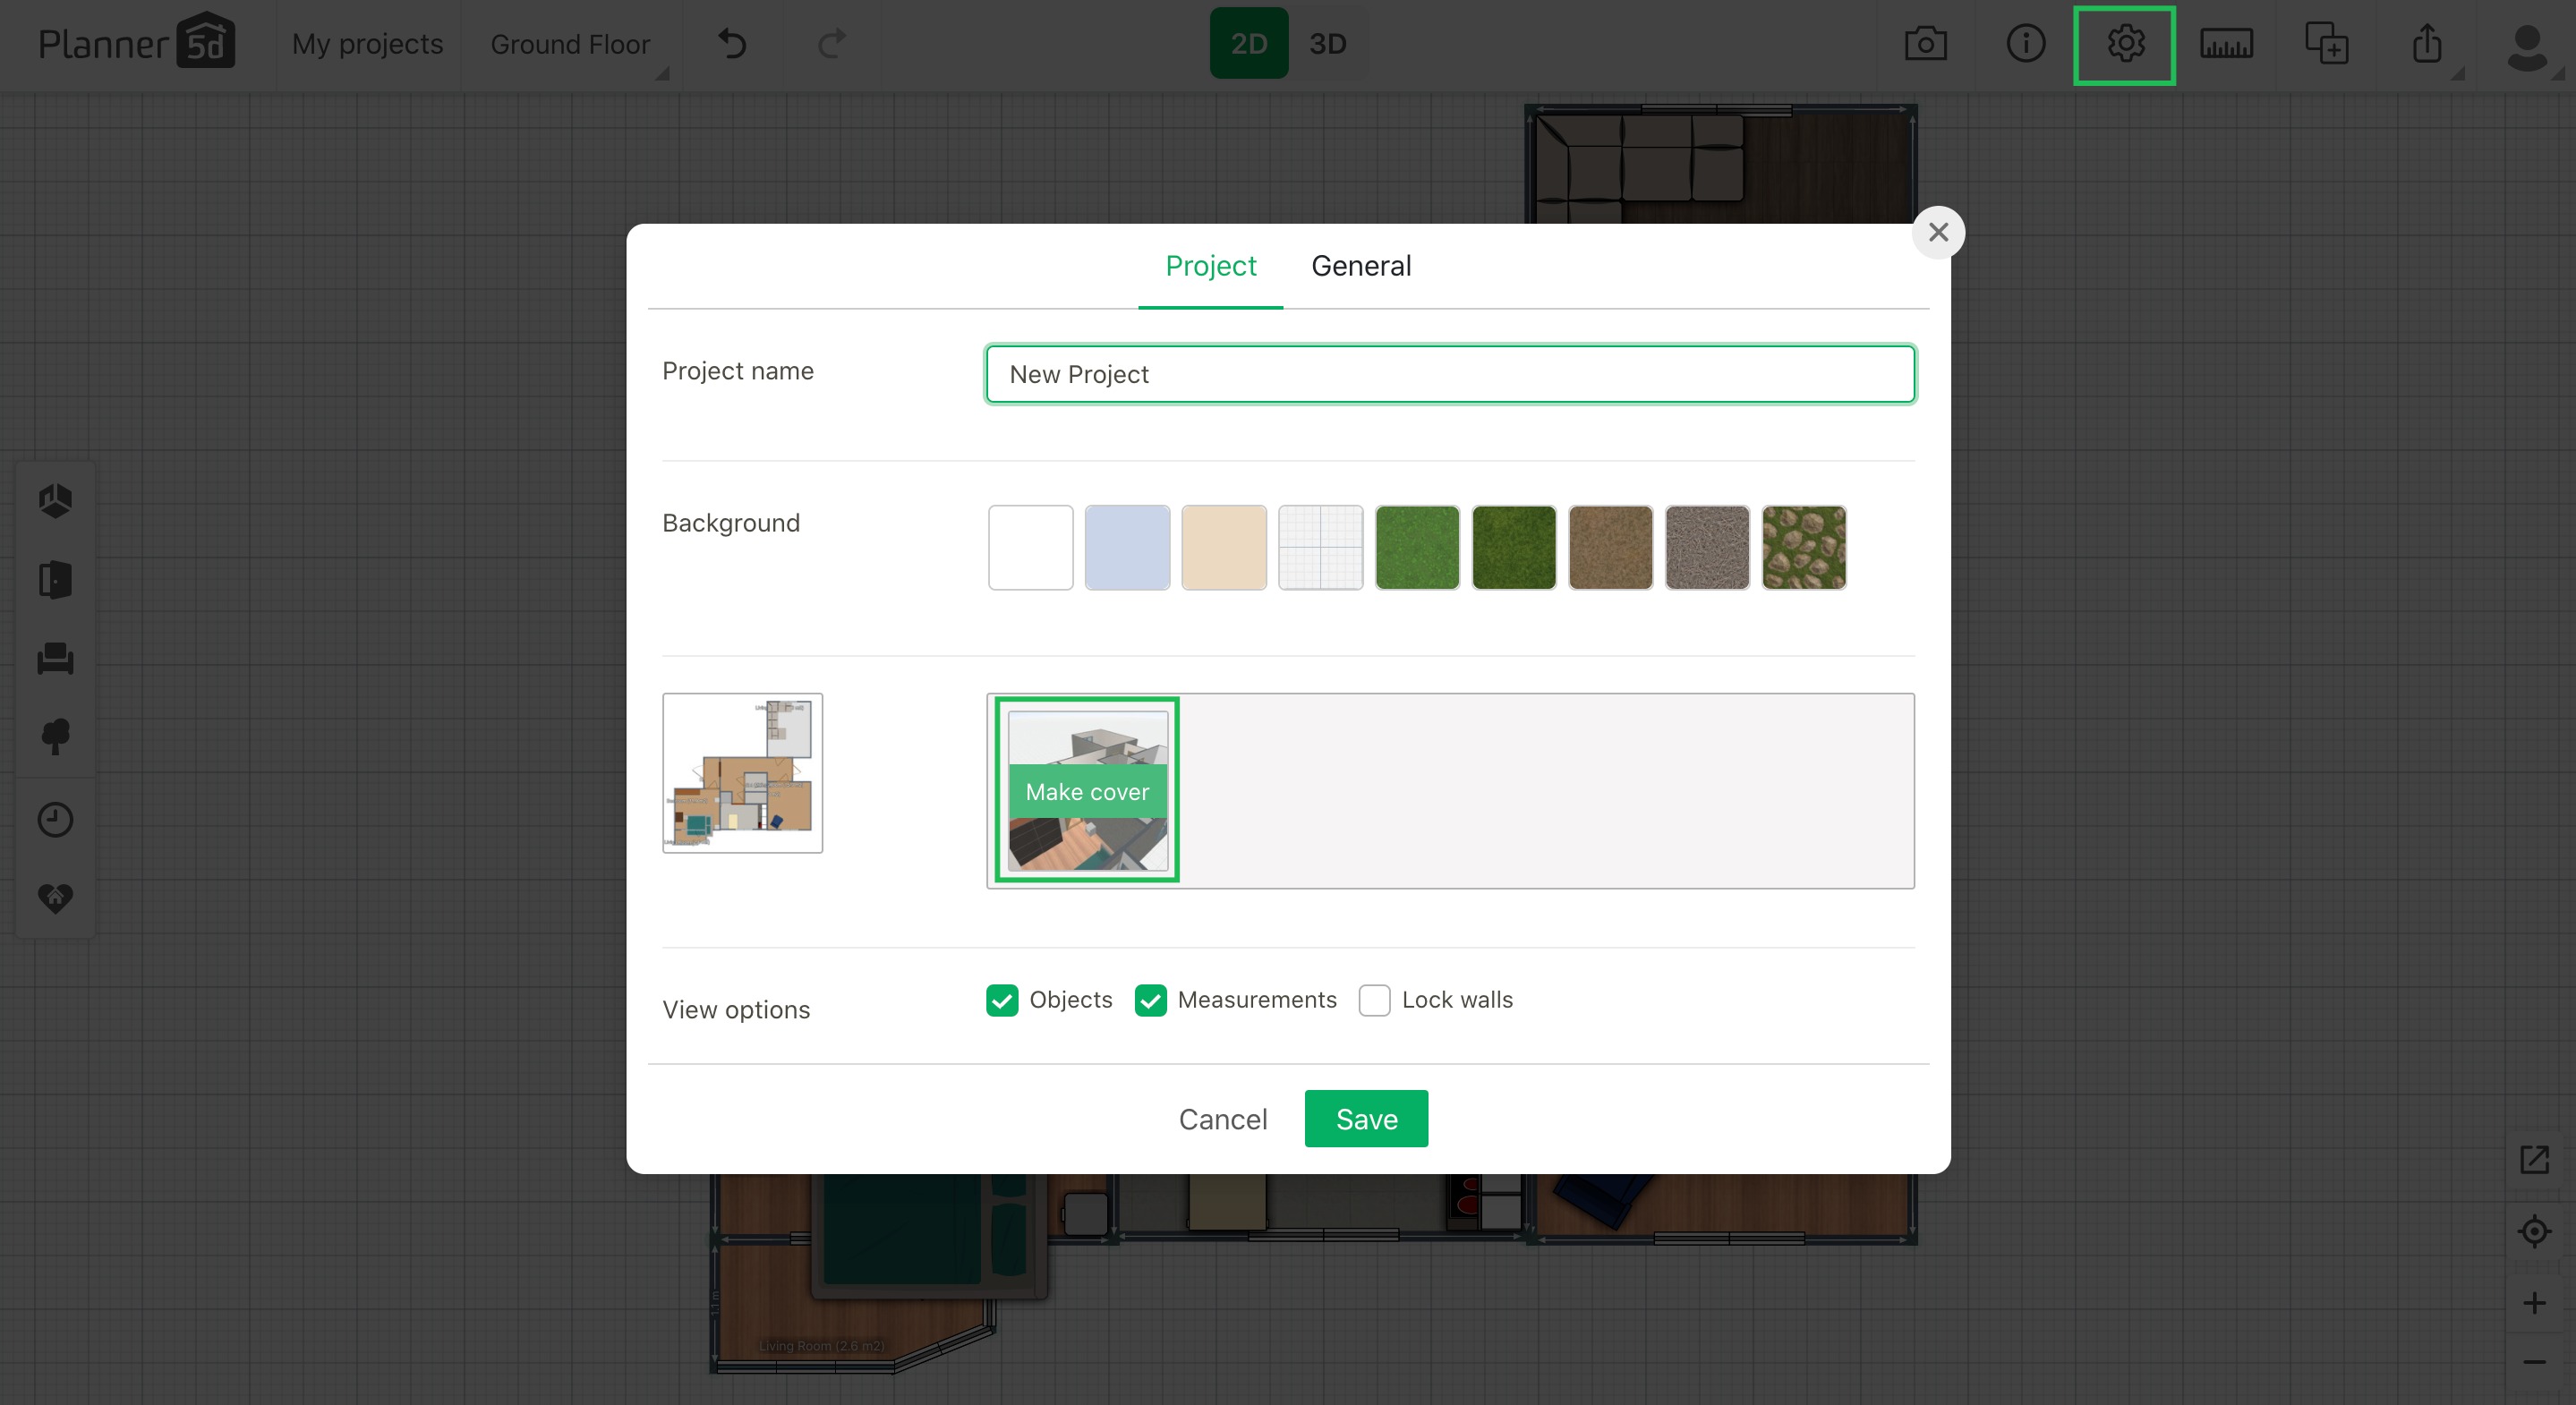Open the share export dropdown
Image resolution: width=2576 pixels, height=1405 pixels.
click(x=2427, y=44)
